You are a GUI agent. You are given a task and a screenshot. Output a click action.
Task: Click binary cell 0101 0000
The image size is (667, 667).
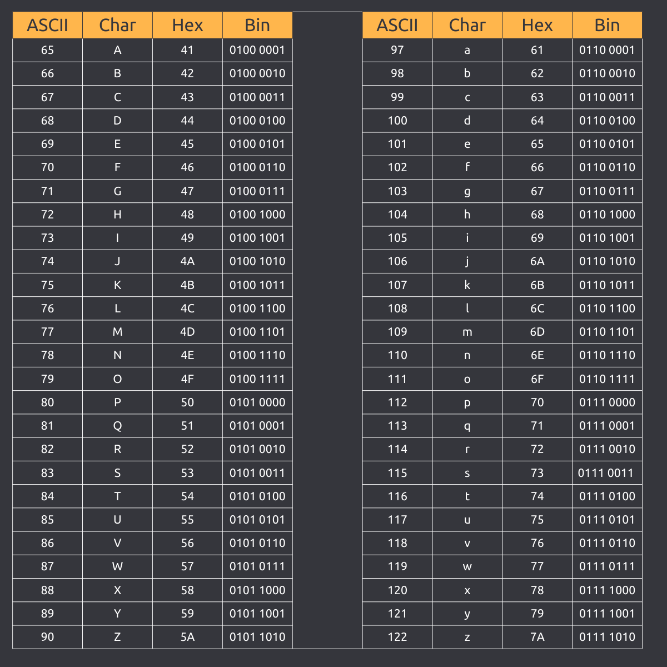(x=257, y=402)
